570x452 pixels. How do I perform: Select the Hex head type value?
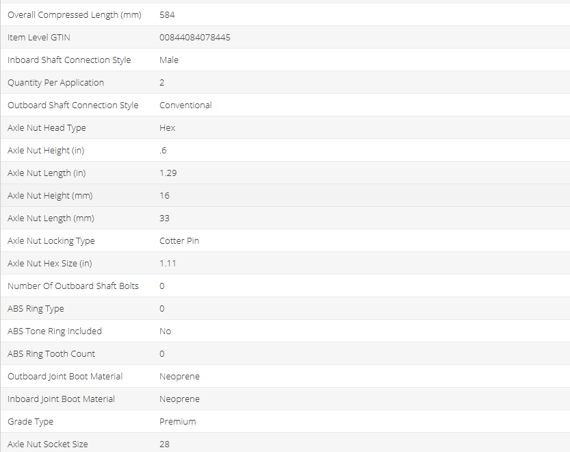tap(167, 128)
